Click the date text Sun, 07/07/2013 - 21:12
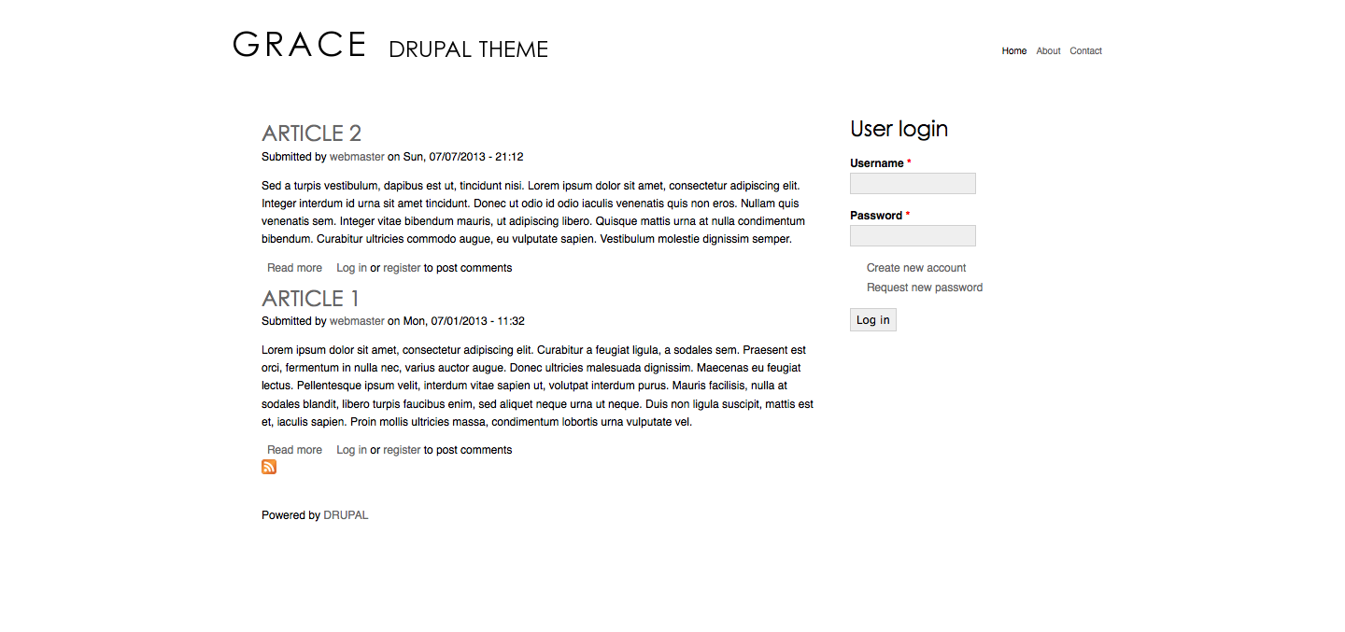The width and height of the screenshot is (1345, 632). tap(463, 157)
